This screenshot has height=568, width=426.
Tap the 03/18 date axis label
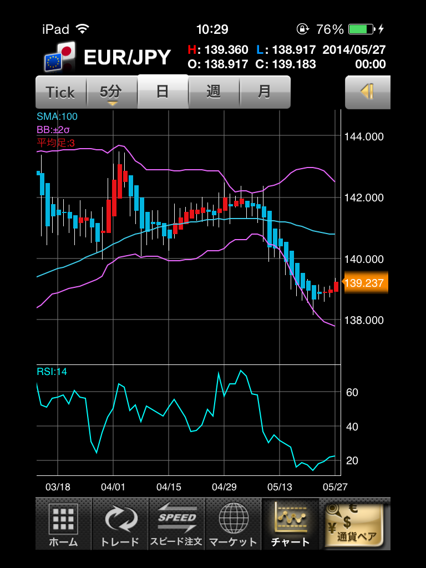58,487
